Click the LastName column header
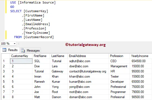152x100 pixels. coord(59,56)
